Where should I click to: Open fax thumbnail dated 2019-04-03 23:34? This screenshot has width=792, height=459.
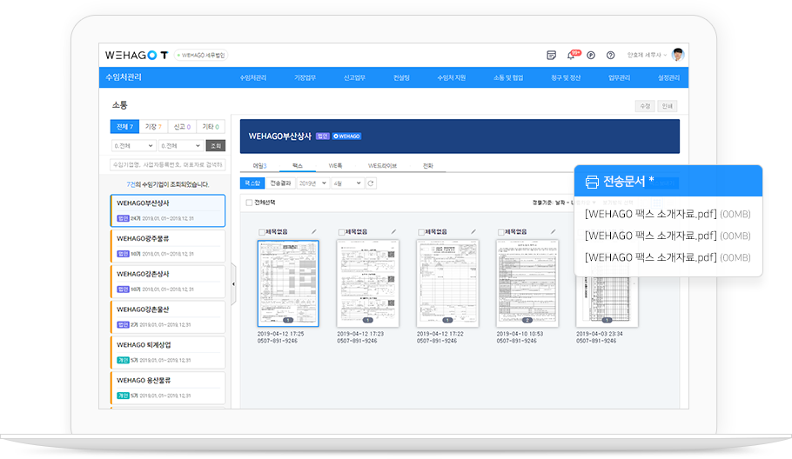607,303
